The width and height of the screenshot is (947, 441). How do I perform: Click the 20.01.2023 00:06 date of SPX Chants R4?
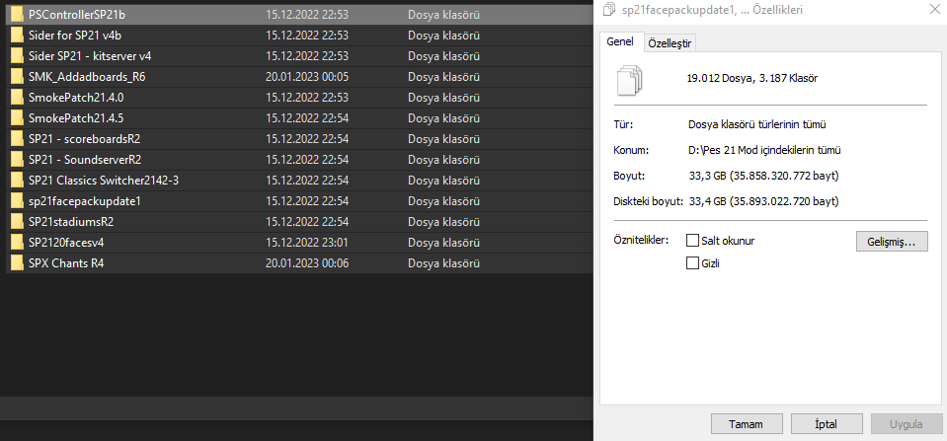click(307, 263)
